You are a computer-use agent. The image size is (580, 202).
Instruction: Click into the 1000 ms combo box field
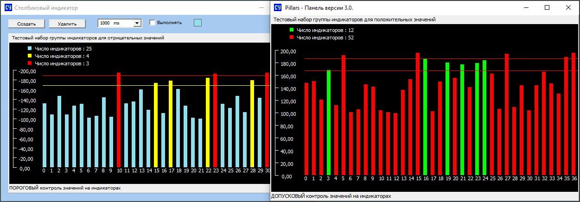coord(115,23)
